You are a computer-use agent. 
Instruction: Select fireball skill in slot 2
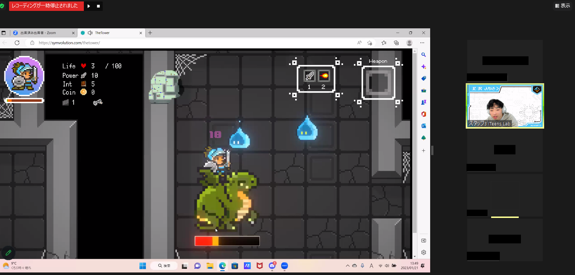pyautogui.click(x=324, y=76)
